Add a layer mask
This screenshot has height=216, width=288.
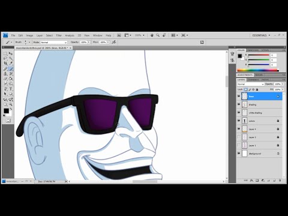257,181
